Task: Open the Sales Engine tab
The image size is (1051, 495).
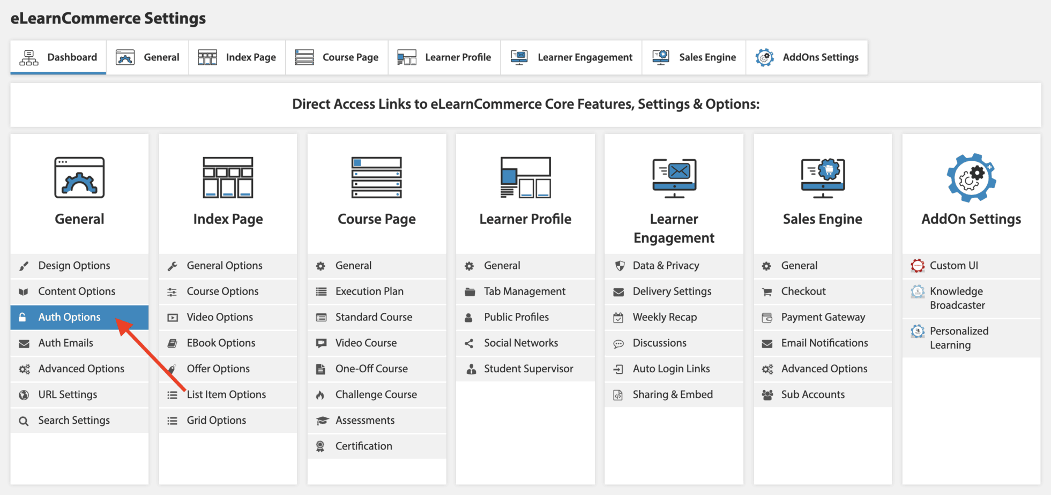Action: pos(694,57)
